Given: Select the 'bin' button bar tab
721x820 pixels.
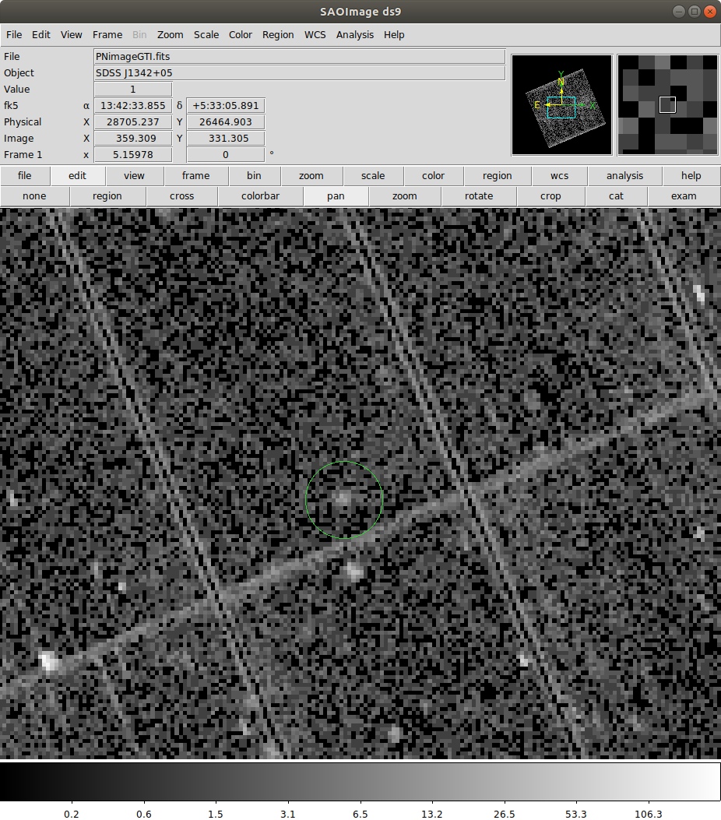Looking at the screenshot, I should 254,176.
